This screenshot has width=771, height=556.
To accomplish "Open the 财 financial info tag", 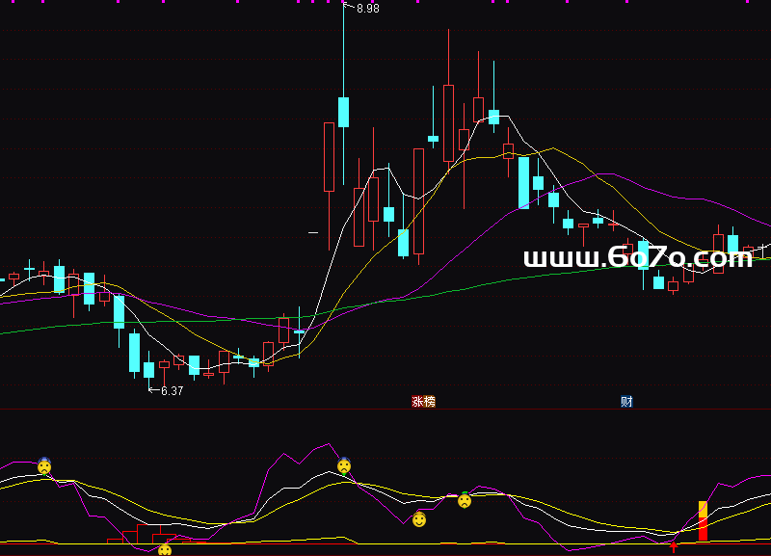I will point(626,401).
